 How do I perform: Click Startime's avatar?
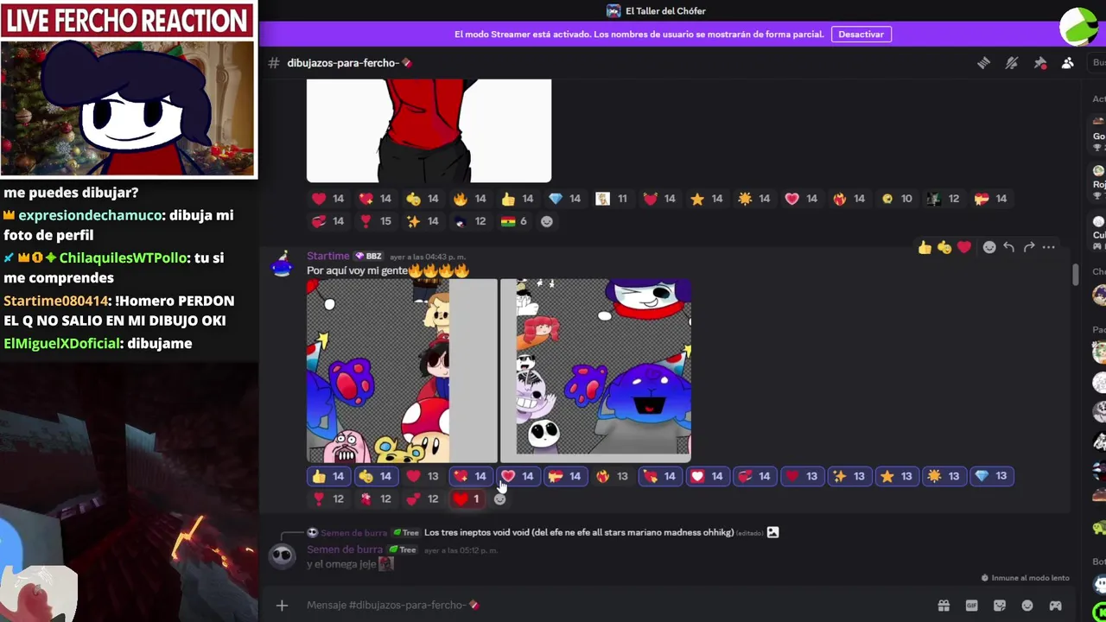283,265
